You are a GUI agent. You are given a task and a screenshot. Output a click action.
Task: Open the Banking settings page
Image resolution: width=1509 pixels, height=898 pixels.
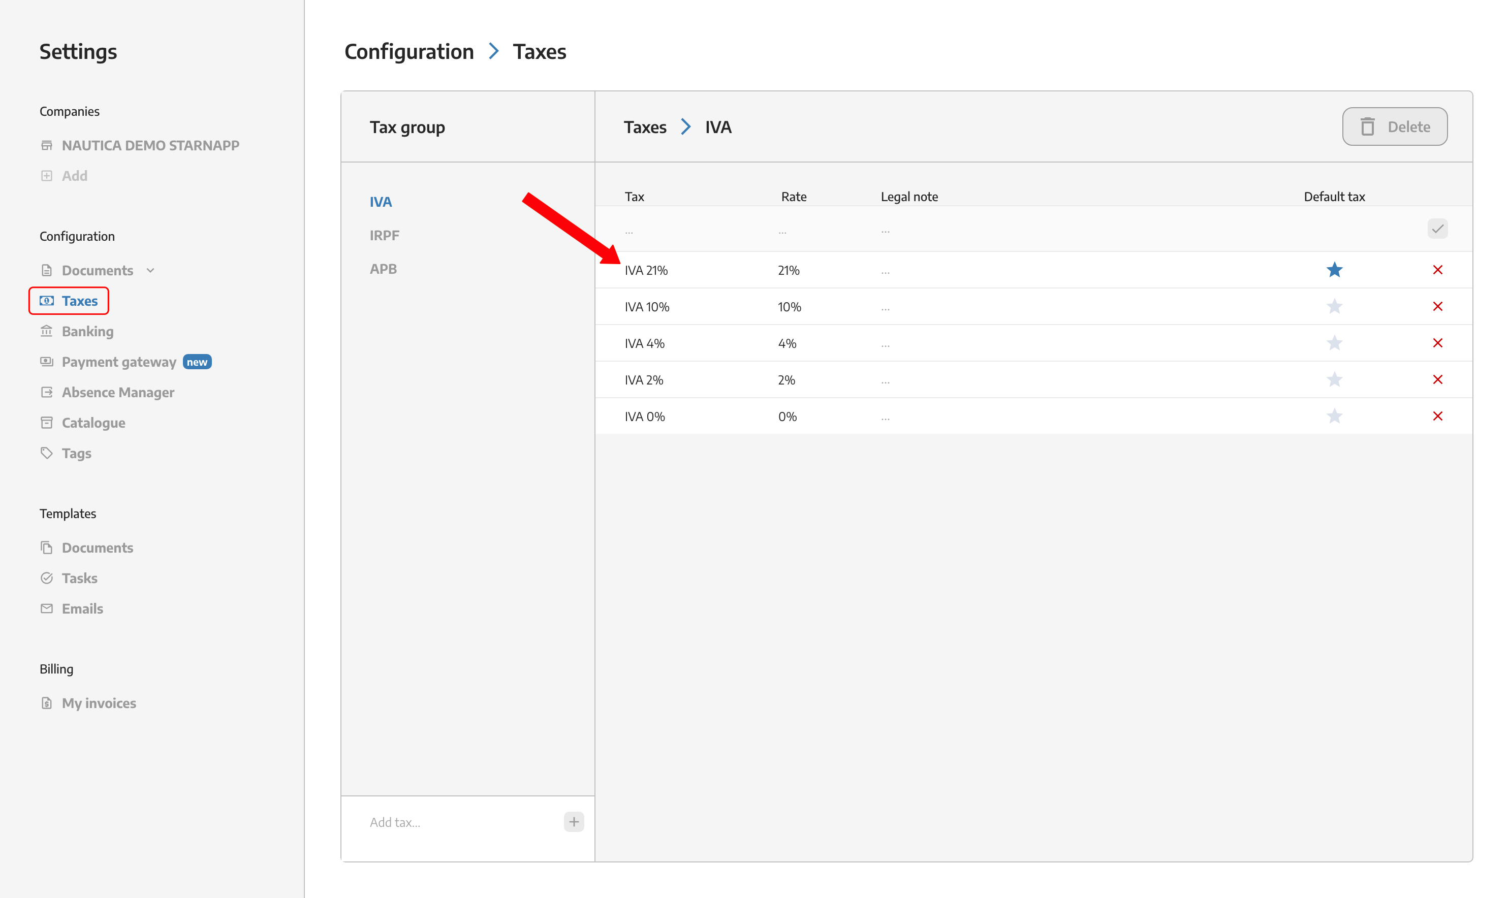point(88,331)
